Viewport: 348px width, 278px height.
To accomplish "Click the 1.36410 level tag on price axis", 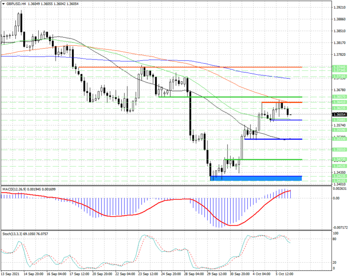I will (339, 102).
